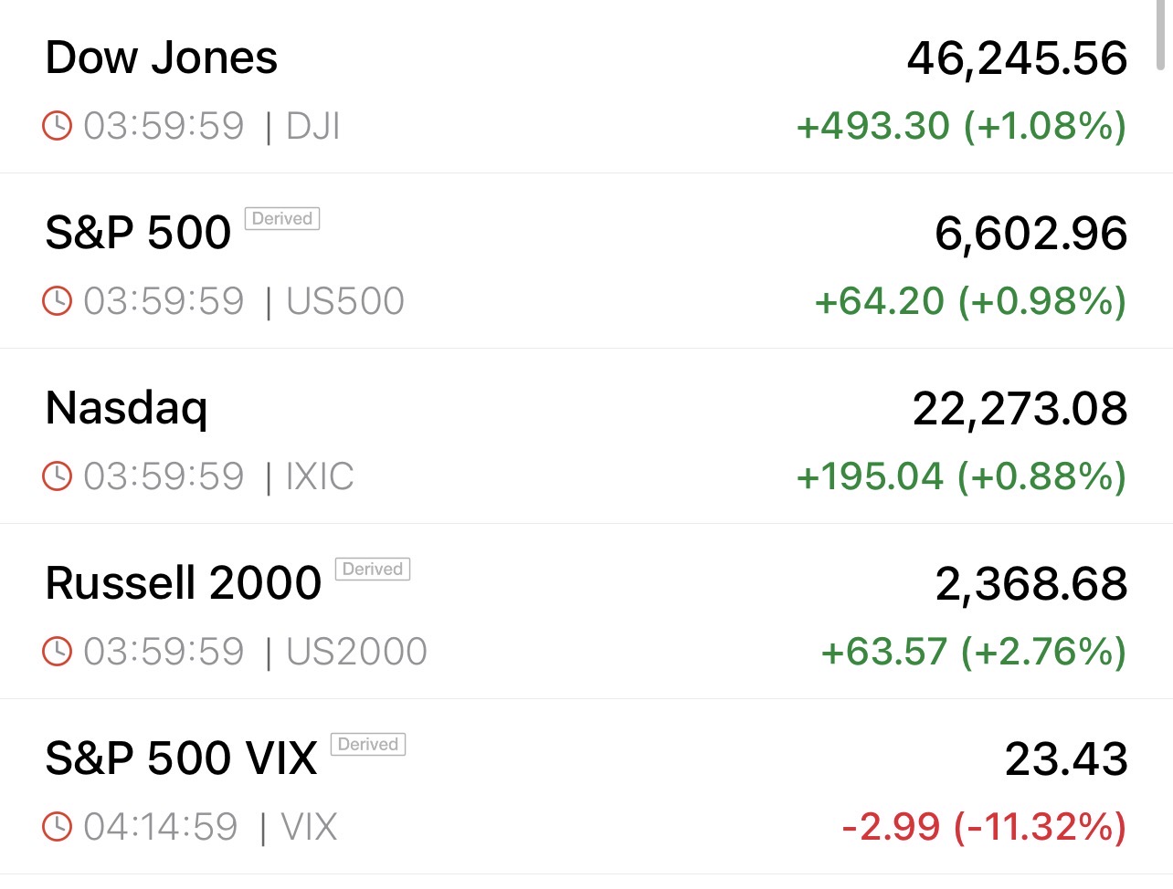Click the Derived badge next to S&P 500
Screen dimensions: 1173x889
point(282,219)
